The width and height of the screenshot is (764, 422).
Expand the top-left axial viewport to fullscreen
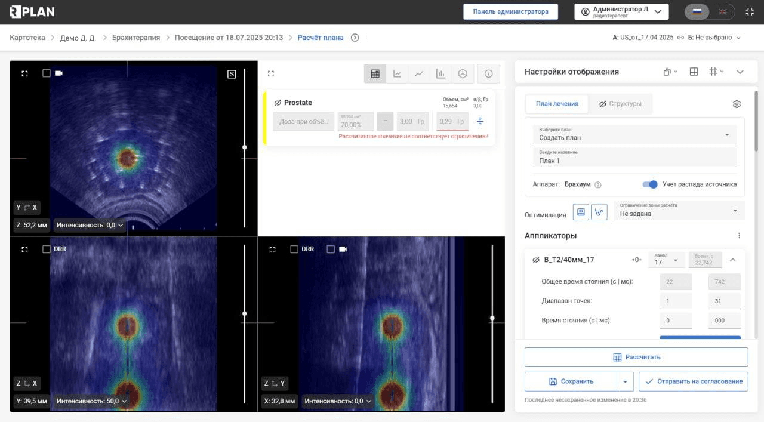pyautogui.click(x=24, y=73)
